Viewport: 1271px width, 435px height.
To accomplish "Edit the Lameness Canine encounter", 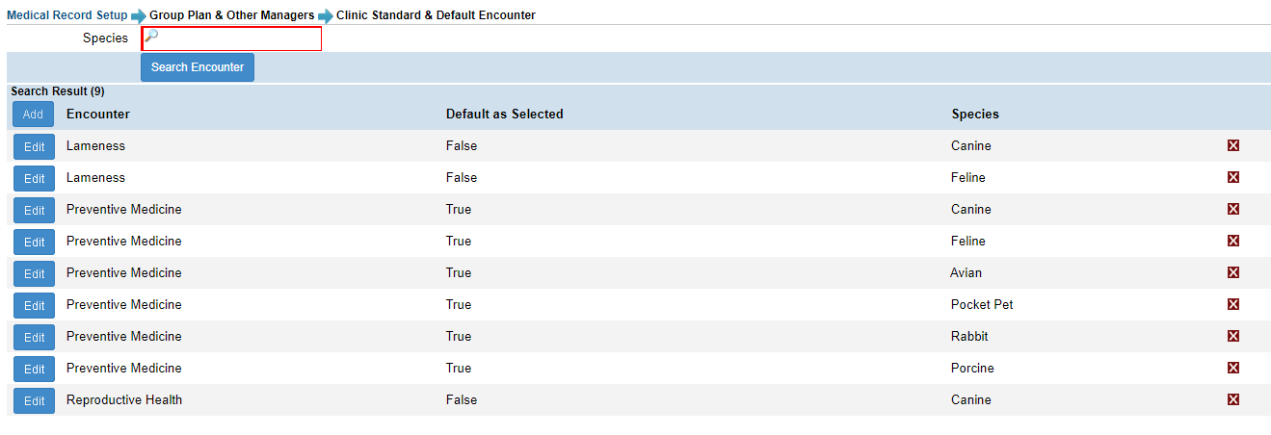I will pyautogui.click(x=34, y=147).
